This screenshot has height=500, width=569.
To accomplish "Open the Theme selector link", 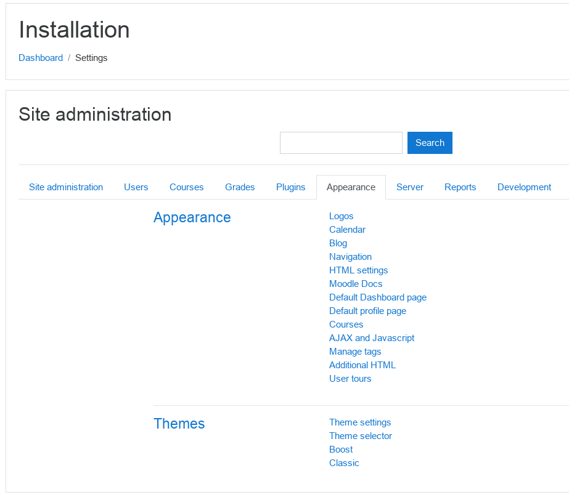I will (361, 436).
